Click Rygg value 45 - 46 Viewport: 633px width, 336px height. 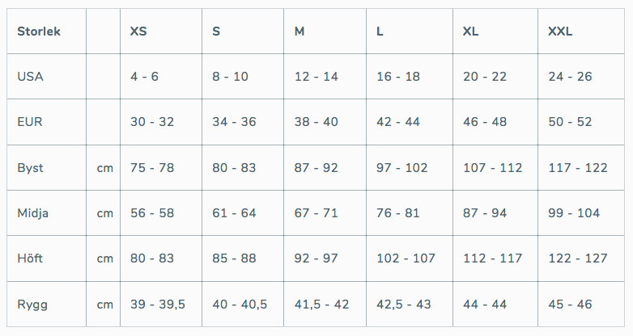coord(581,304)
